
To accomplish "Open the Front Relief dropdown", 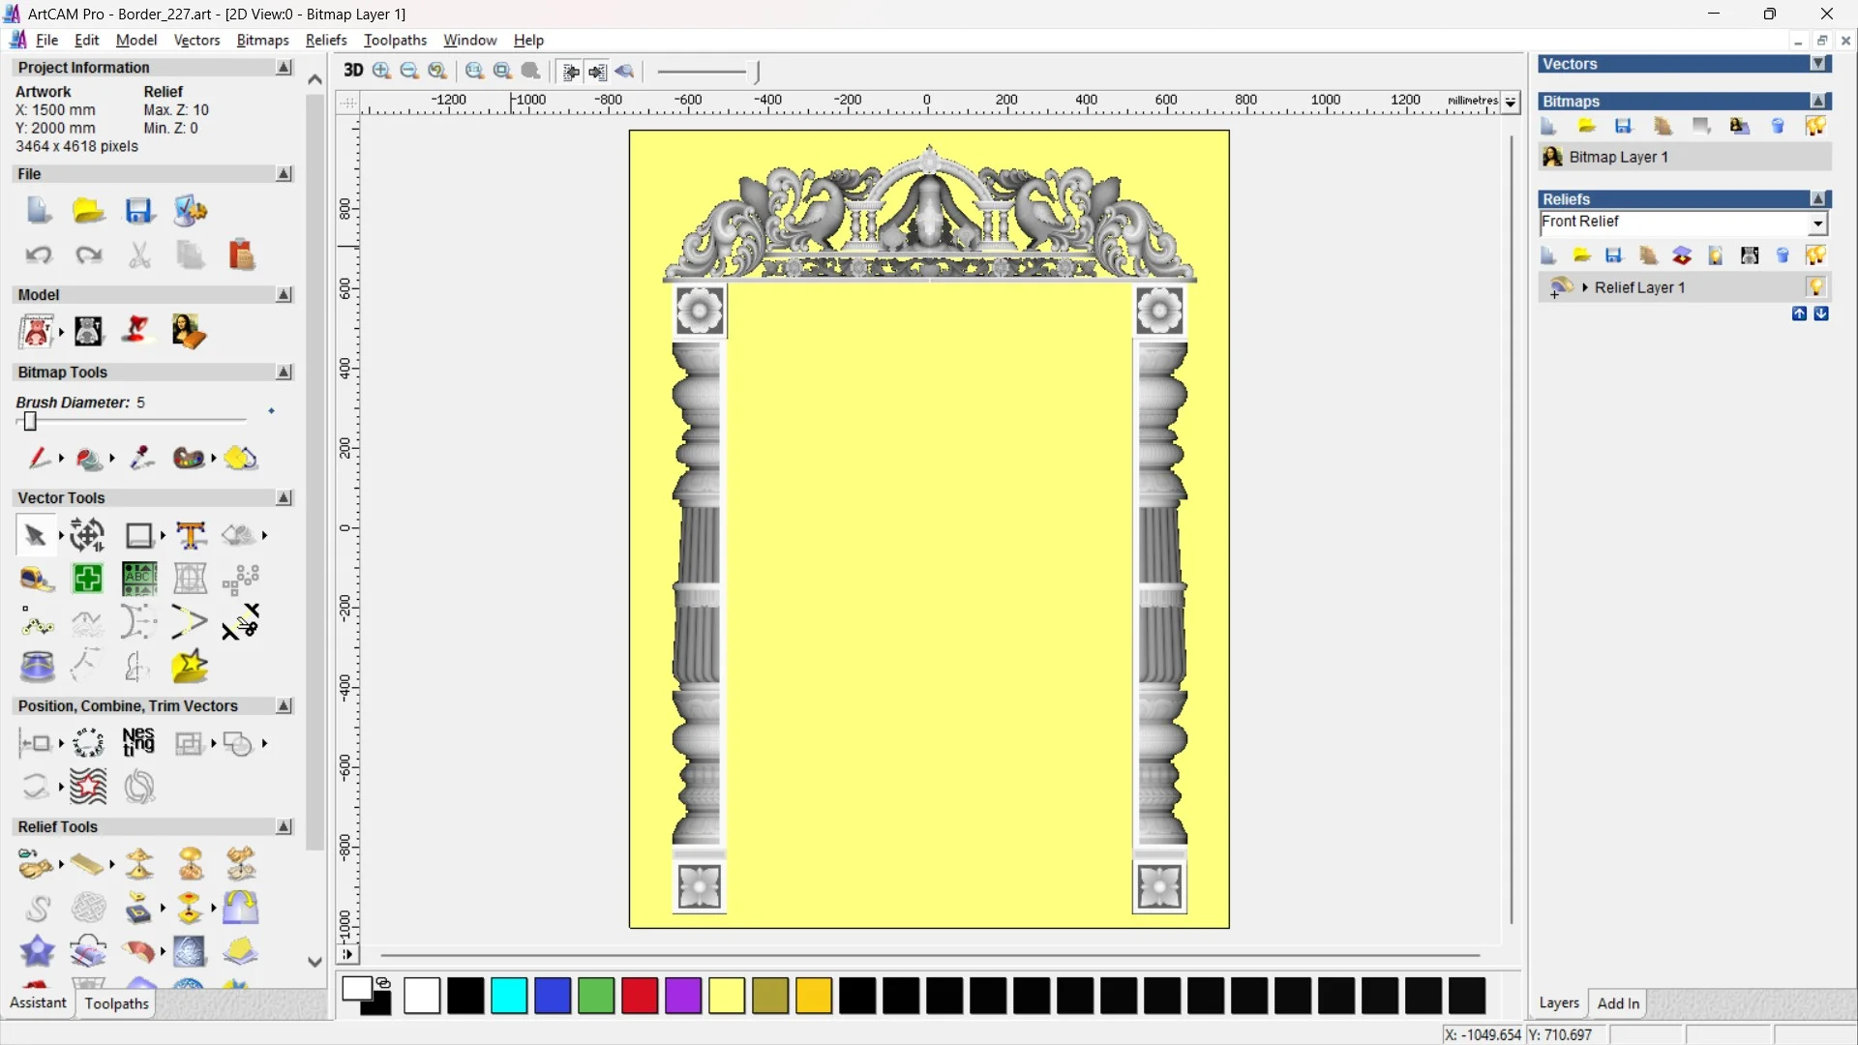I will pyautogui.click(x=1817, y=224).
